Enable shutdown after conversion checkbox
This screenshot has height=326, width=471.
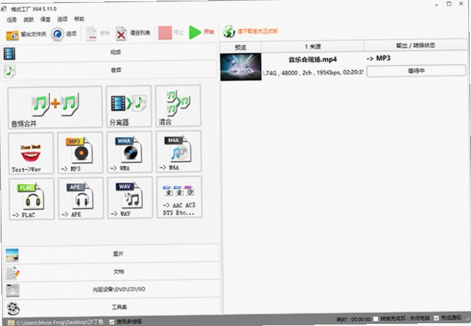coord(376,319)
